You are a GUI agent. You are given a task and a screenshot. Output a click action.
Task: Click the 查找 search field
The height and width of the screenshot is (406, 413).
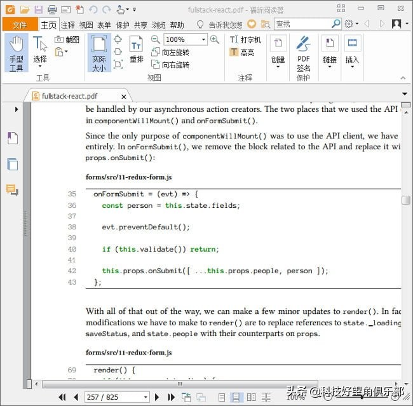click(x=302, y=24)
